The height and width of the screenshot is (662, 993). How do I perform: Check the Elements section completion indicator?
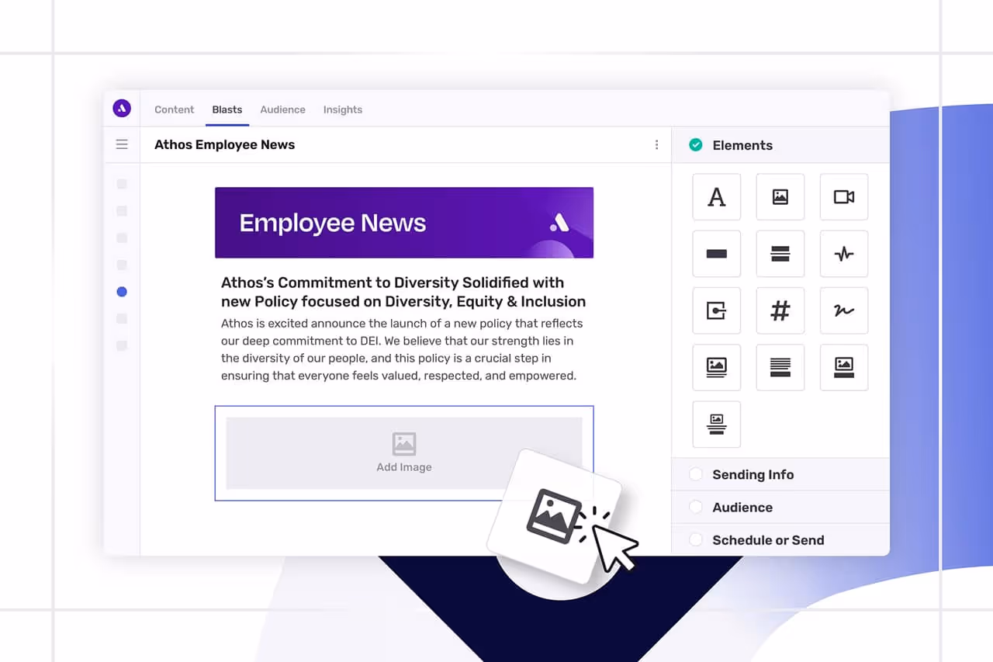click(x=696, y=144)
